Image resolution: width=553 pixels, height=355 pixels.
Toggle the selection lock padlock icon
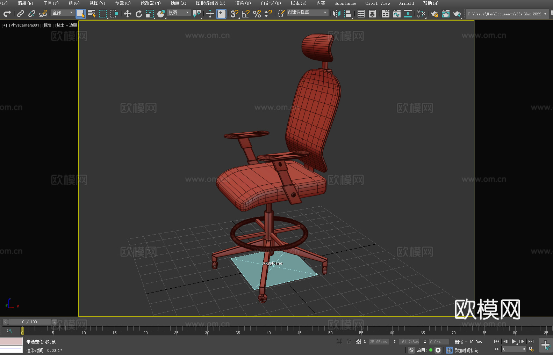pos(349,341)
